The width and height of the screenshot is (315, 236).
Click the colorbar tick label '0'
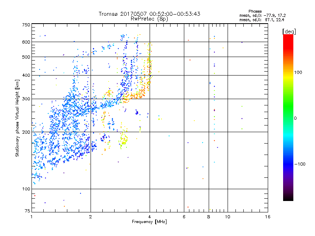point(295,118)
